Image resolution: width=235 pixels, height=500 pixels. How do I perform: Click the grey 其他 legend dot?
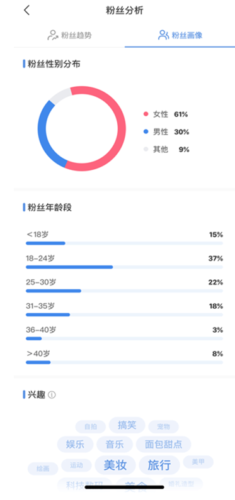tap(146, 149)
